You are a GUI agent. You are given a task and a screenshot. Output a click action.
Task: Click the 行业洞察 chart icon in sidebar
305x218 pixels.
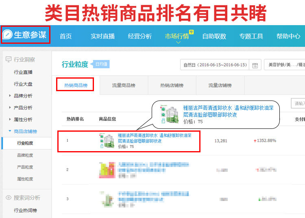pos(9,59)
